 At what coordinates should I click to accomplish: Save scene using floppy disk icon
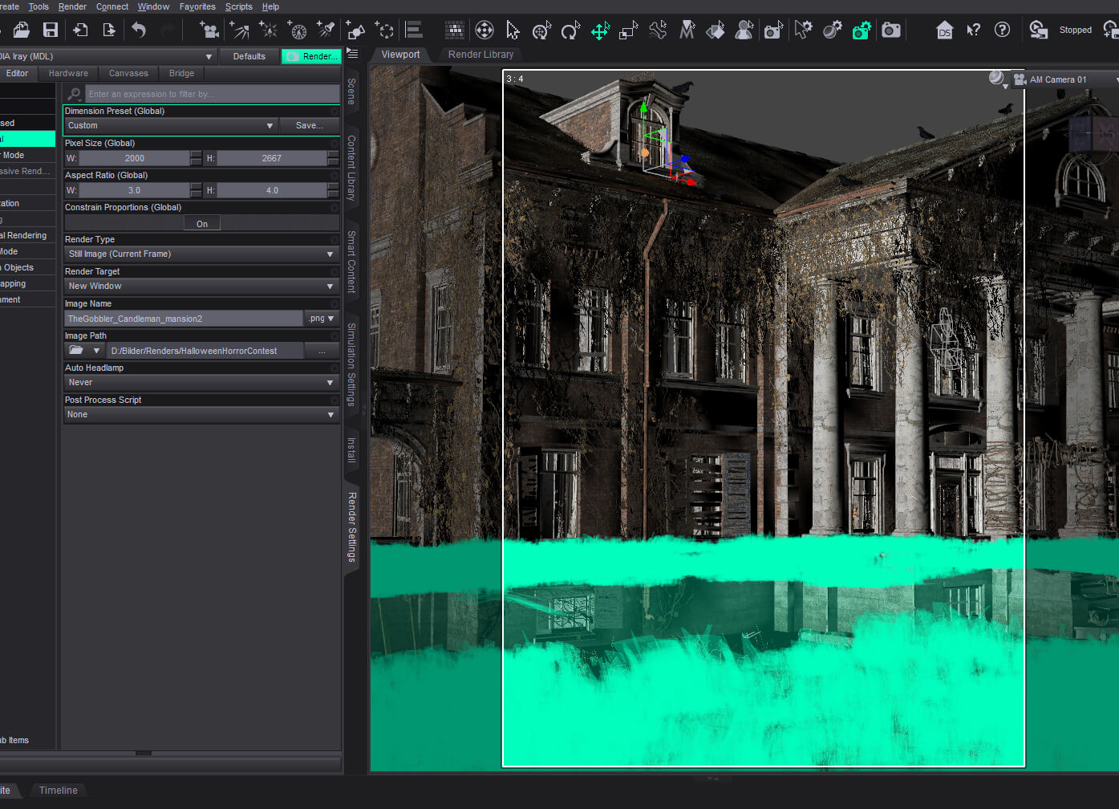tap(51, 30)
